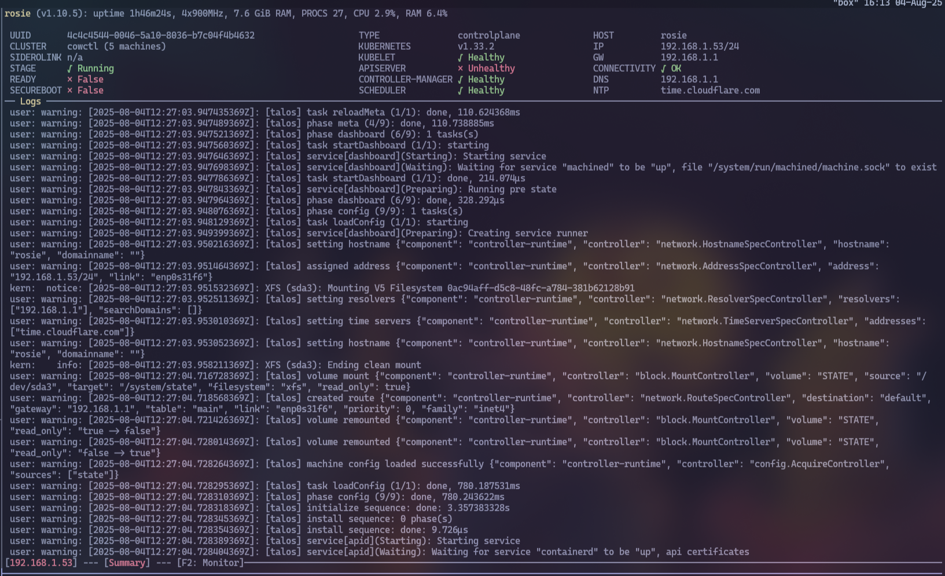Screen dimensions: 945x576
Task: Click the controlplane TYPE value
Action: (488, 35)
